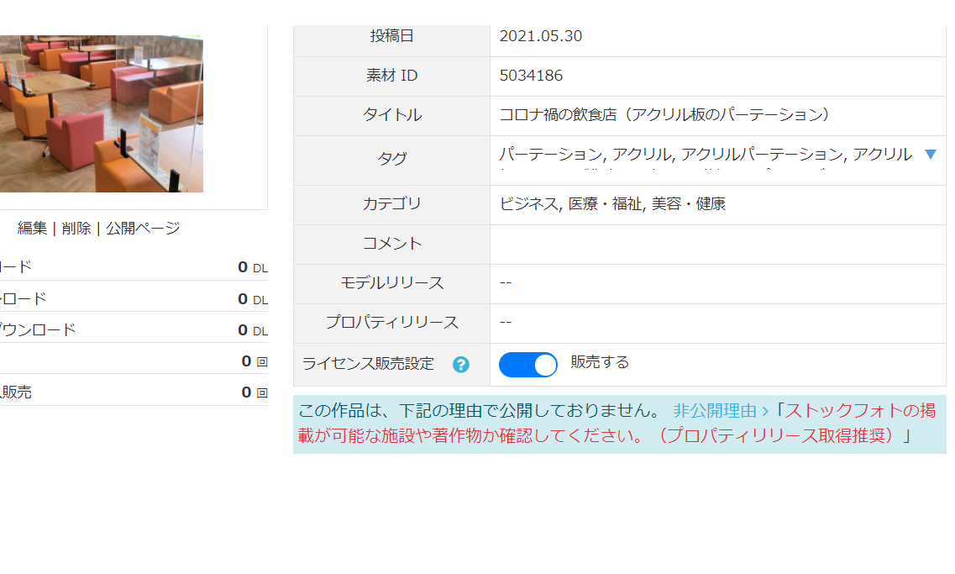Image resolution: width=955 pixels, height=574 pixels.
Task: Click the 編集 edit link
Action: click(32, 228)
